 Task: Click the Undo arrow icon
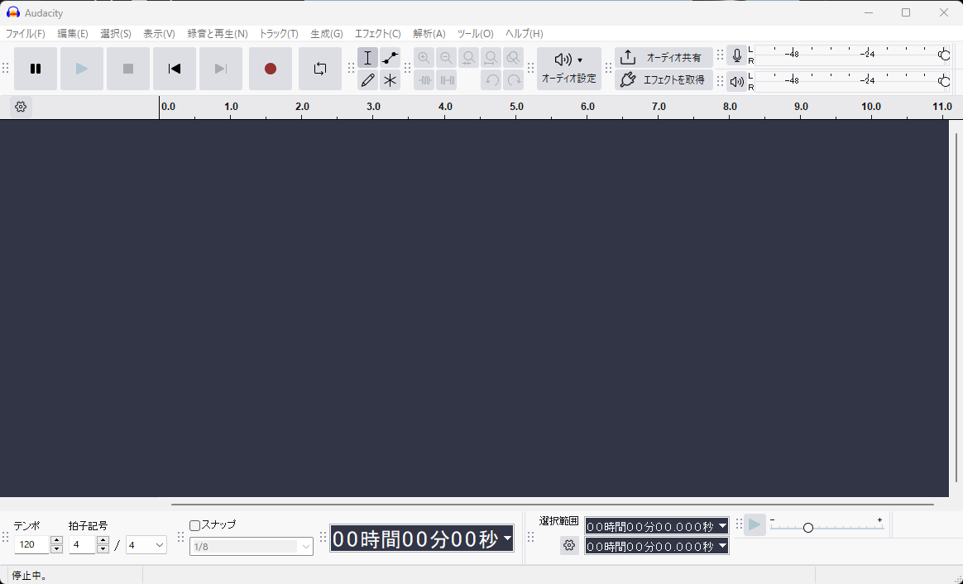491,80
